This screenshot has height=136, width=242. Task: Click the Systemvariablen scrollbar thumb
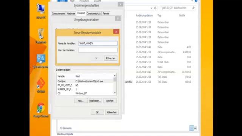click(115, 79)
